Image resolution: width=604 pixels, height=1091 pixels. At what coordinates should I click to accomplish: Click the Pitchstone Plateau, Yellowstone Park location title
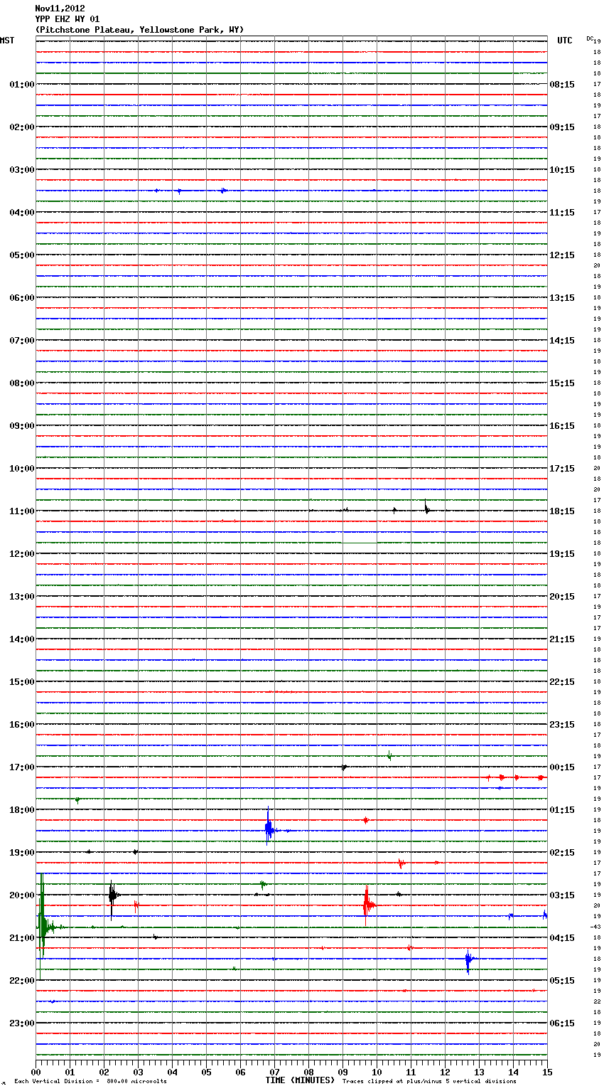tap(139, 30)
